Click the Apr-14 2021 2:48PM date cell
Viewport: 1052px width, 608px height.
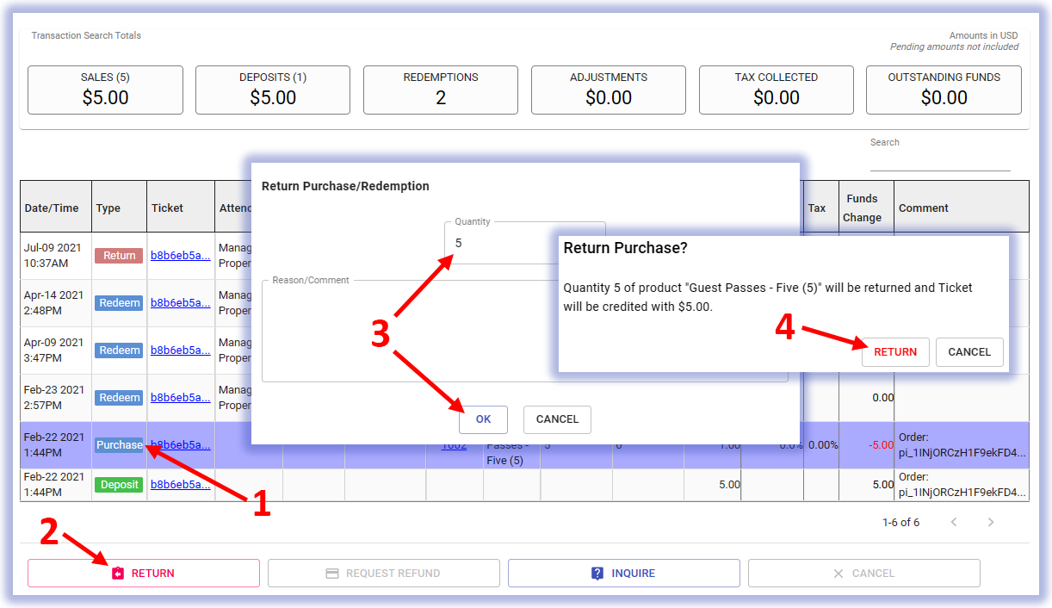(56, 303)
